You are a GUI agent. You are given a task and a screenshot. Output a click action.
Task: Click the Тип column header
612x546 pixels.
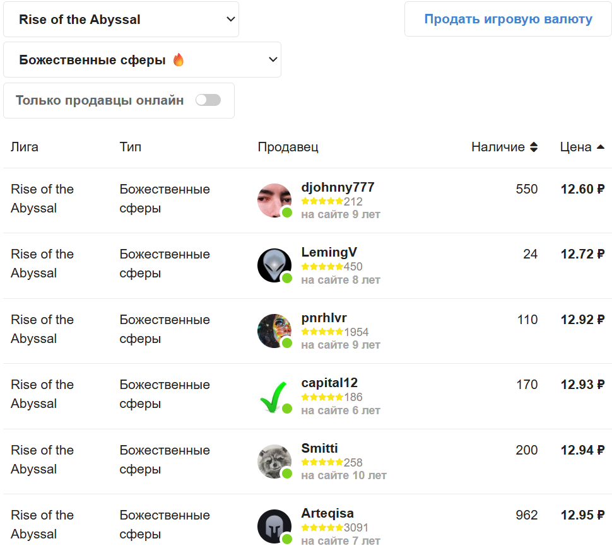[x=131, y=147]
